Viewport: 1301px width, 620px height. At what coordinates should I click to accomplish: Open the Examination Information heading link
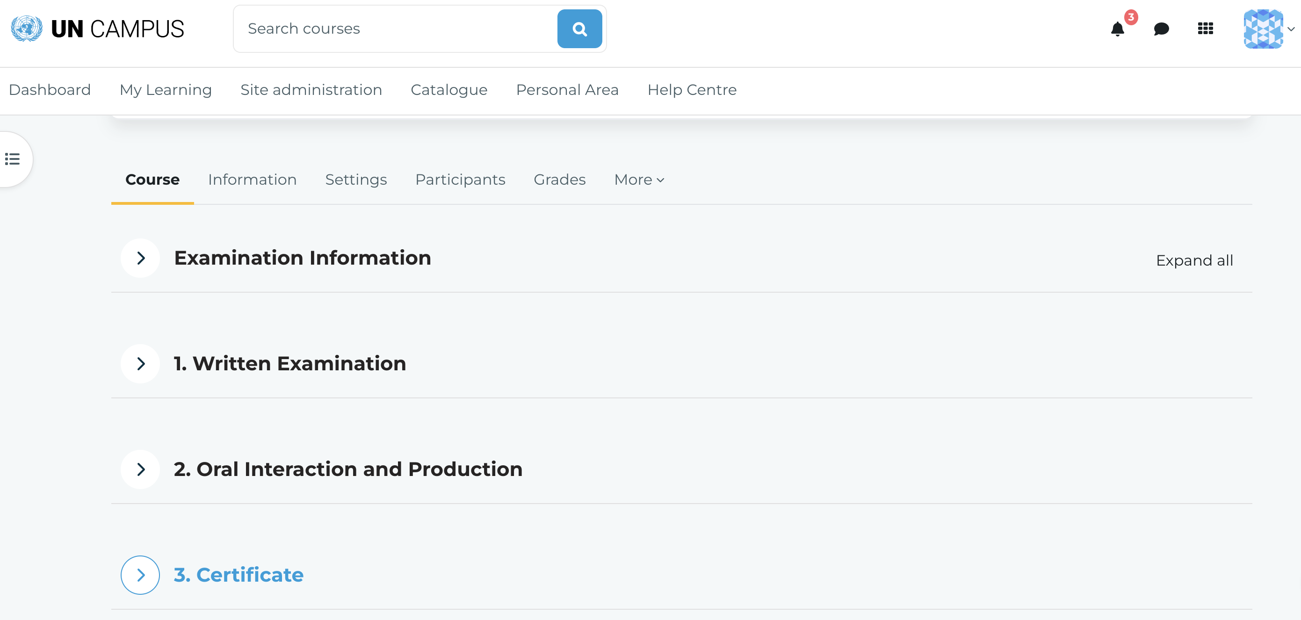(303, 258)
